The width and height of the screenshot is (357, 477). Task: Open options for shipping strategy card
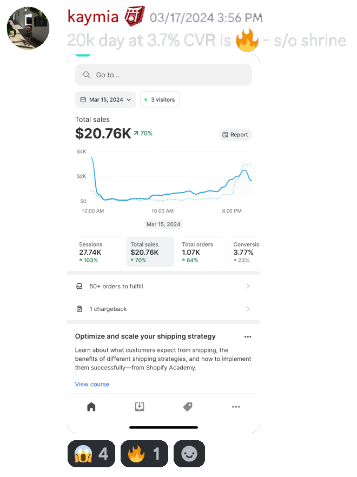click(x=248, y=336)
